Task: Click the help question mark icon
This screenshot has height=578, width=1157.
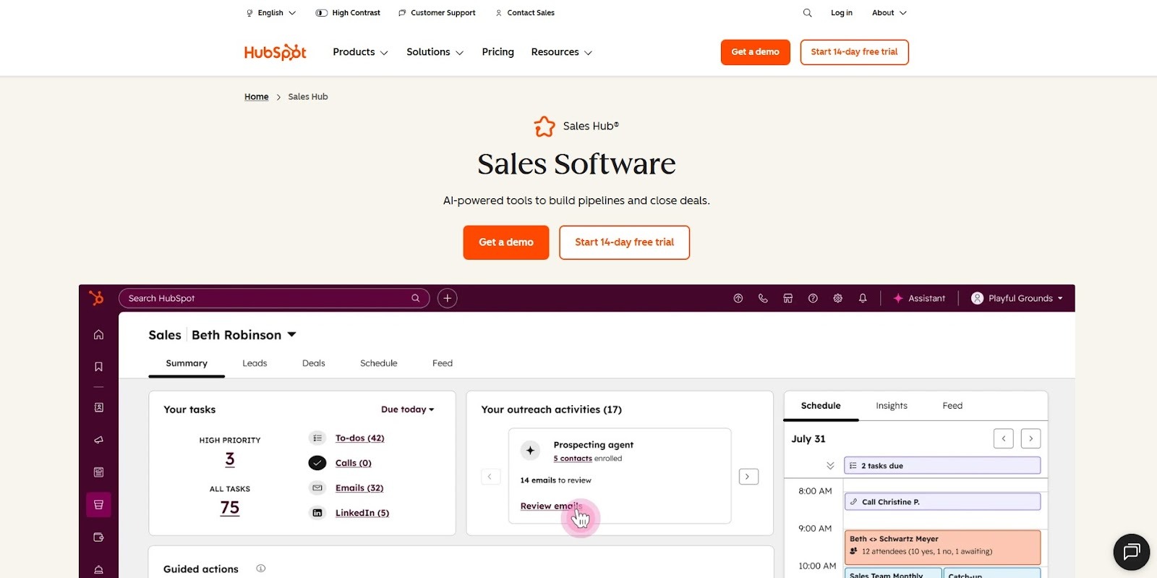Action: (813, 298)
